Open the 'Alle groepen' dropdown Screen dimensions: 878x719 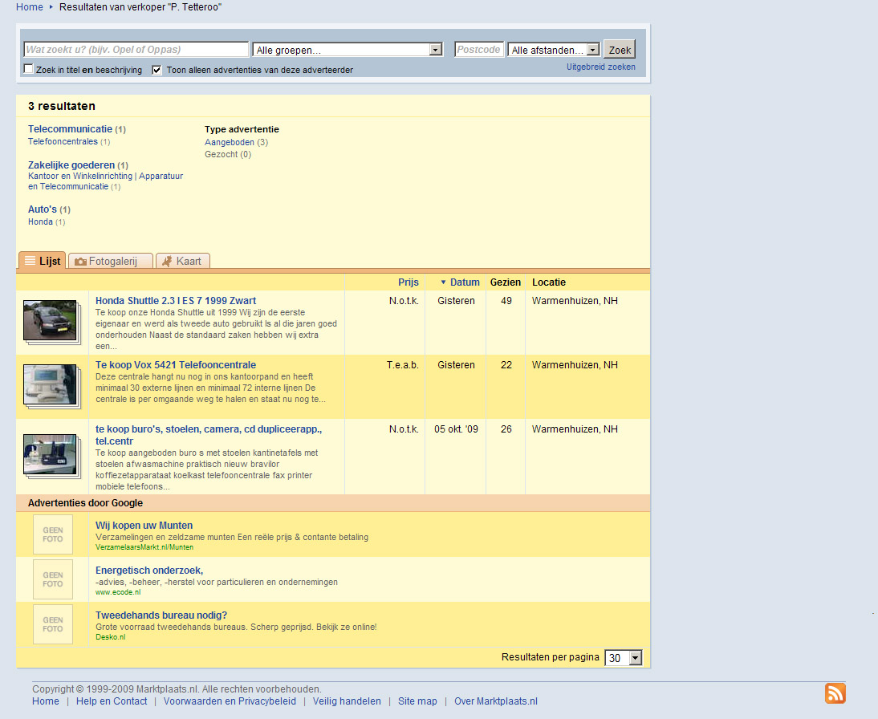(x=348, y=50)
